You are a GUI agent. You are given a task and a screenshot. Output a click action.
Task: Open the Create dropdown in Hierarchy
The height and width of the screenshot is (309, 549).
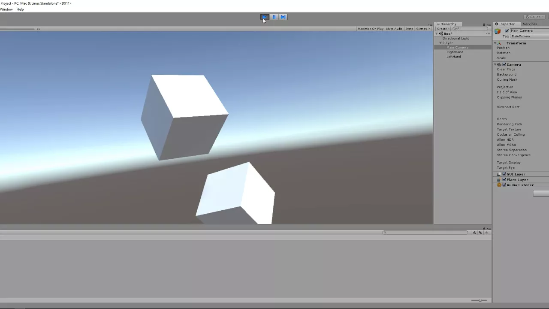(443, 29)
